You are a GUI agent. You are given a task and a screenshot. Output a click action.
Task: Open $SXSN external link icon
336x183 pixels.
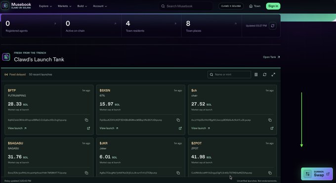[180, 128]
